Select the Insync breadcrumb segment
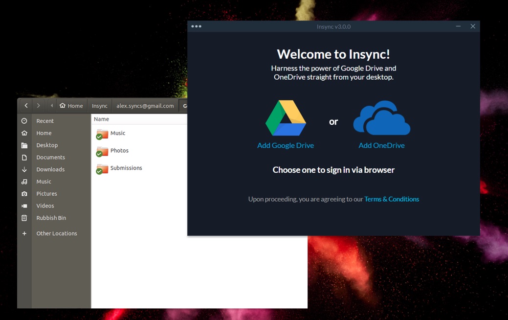Viewport: 508px width, 320px height. tap(100, 106)
